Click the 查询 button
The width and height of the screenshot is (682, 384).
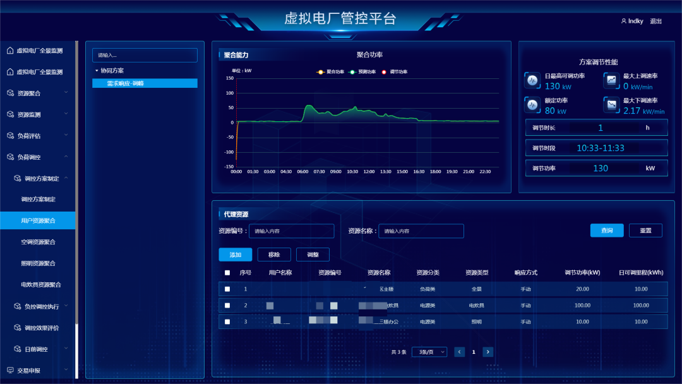[x=606, y=231]
